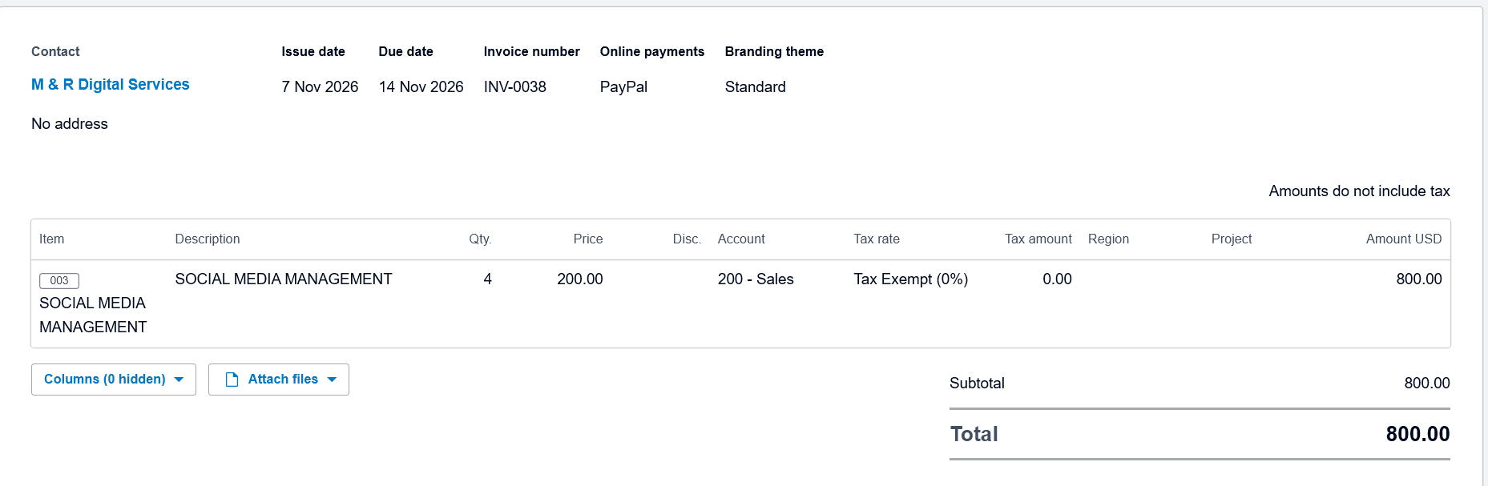Screen dimensions: 1488x486
Task: Select the 200 - Sales account cell
Action: 756,279
